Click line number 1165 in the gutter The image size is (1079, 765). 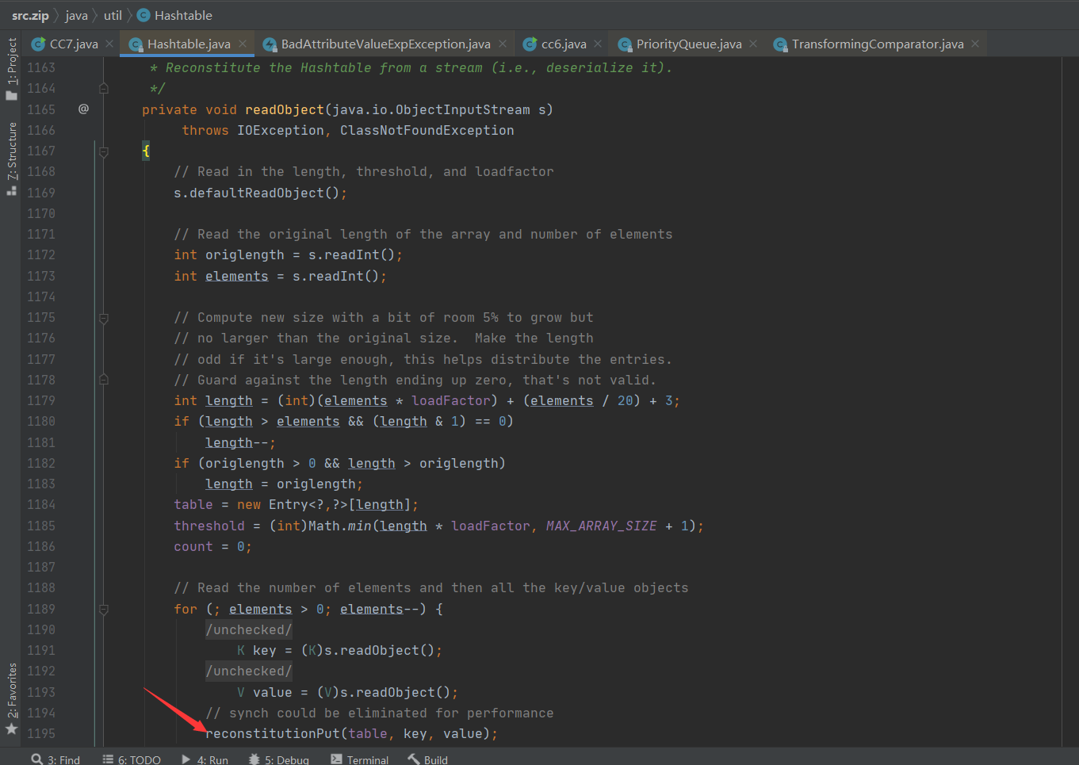41,109
